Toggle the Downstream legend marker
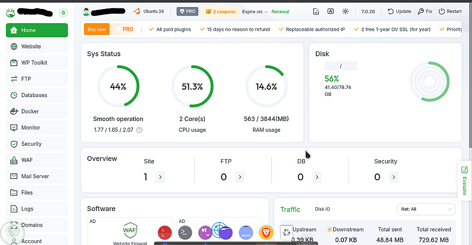The image size is (472, 245). (329, 229)
